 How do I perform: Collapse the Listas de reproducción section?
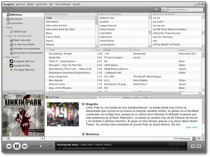tap(5, 36)
